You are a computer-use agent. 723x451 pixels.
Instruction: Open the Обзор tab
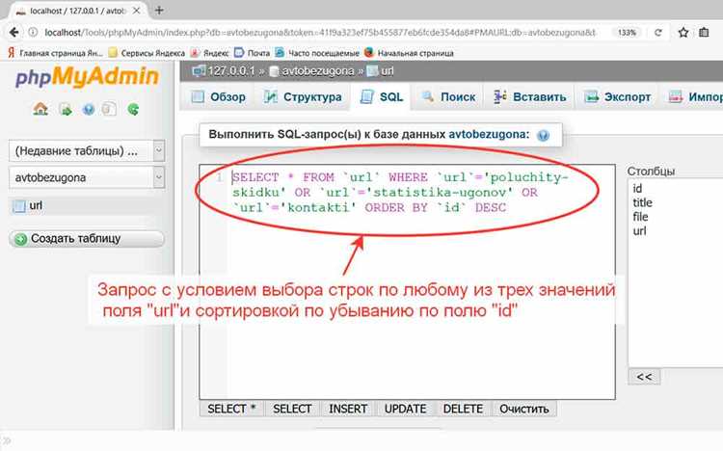[219, 96]
